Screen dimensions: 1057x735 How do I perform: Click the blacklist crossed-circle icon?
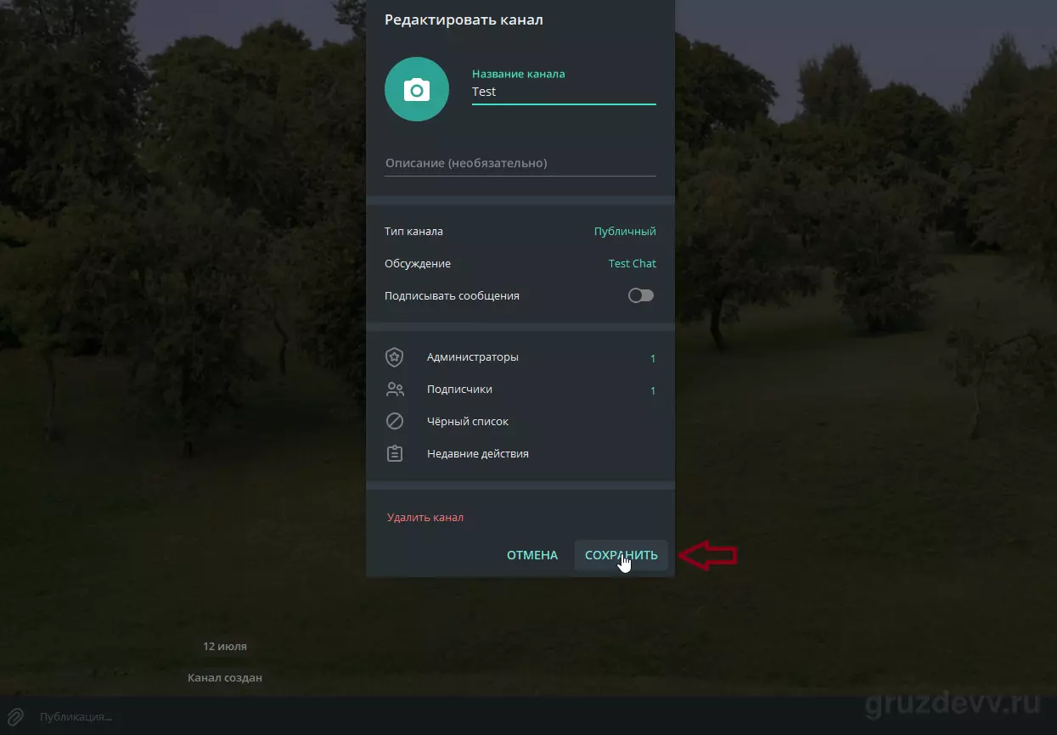click(x=395, y=422)
